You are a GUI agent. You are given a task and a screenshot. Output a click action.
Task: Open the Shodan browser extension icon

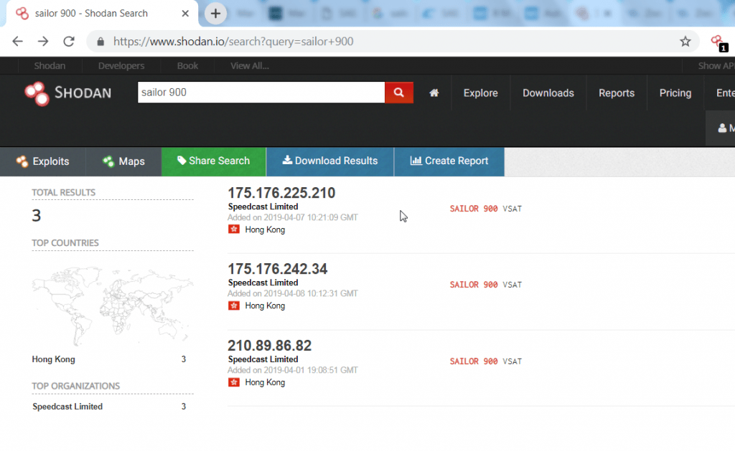coord(719,42)
